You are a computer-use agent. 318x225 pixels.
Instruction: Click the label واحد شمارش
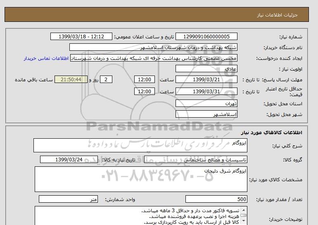120,200
